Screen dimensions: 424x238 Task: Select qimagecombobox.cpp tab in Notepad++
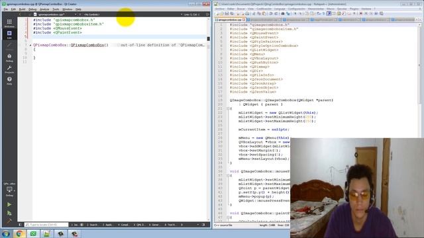tap(230, 20)
